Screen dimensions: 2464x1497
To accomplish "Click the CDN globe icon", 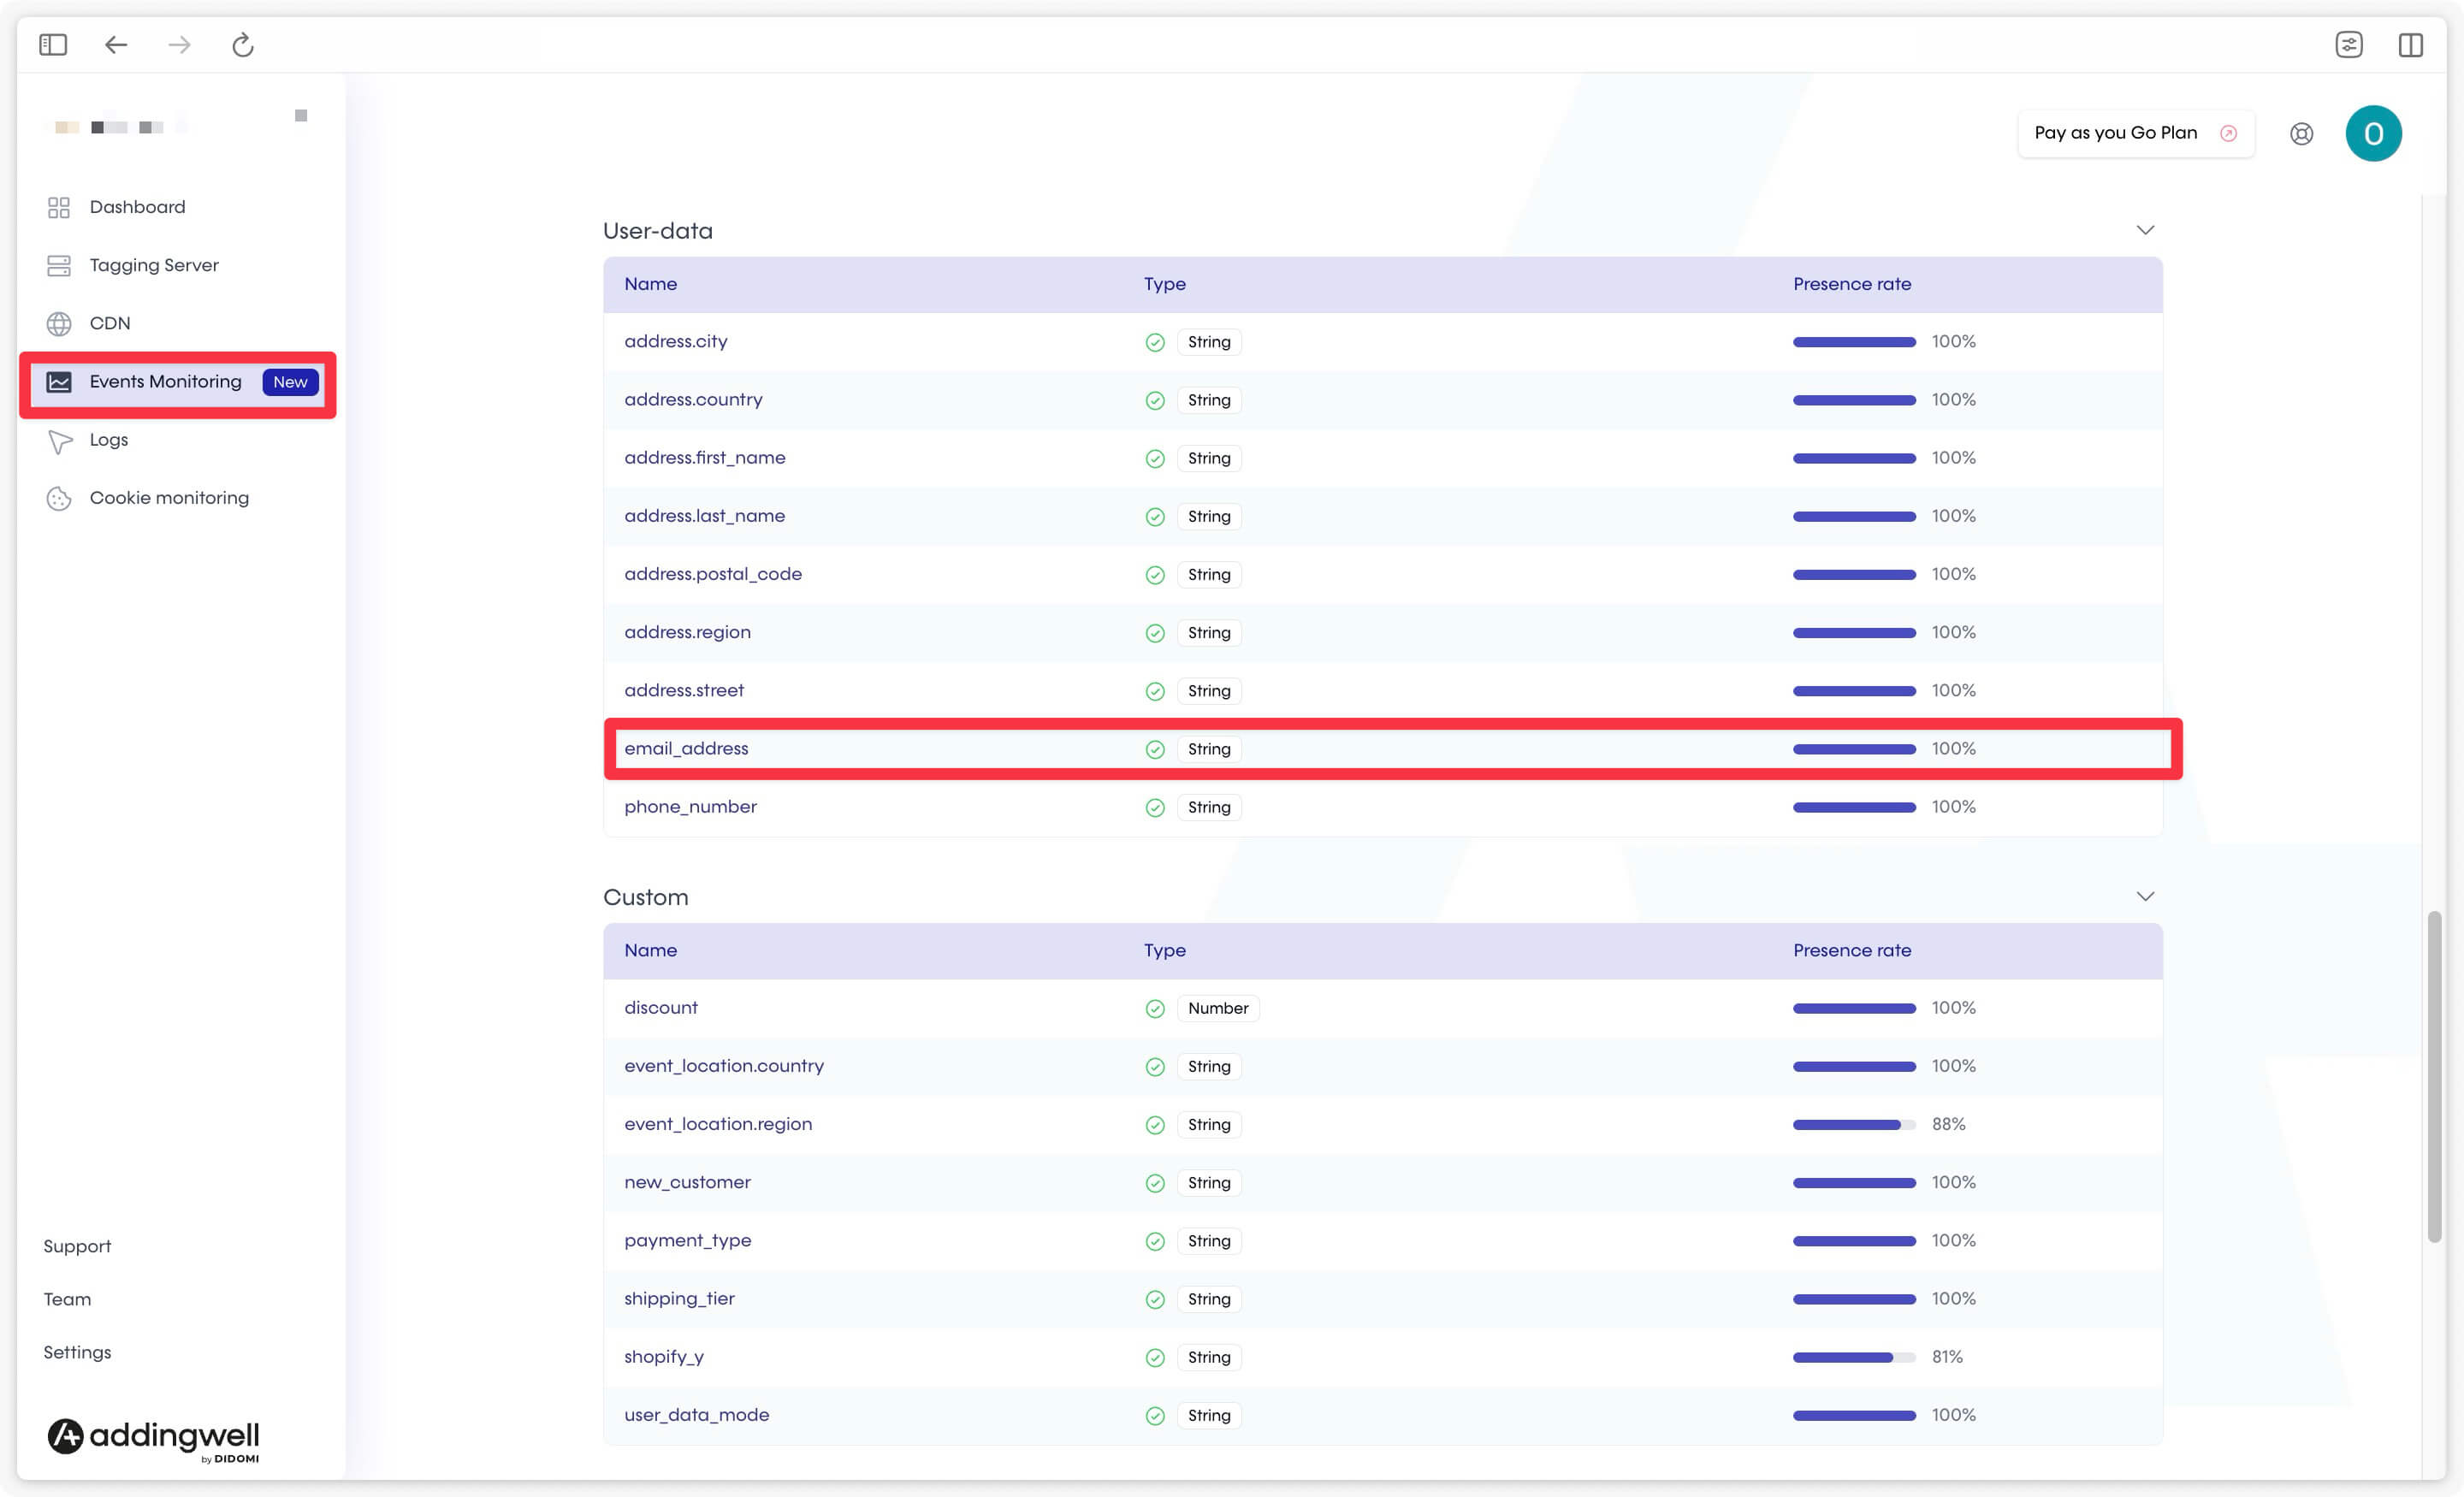I will point(59,324).
